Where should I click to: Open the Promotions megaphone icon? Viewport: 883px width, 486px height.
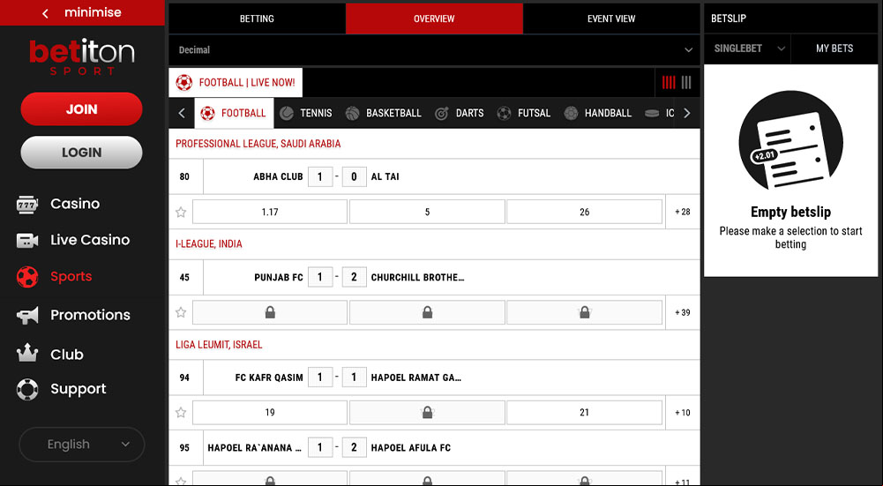coord(27,316)
